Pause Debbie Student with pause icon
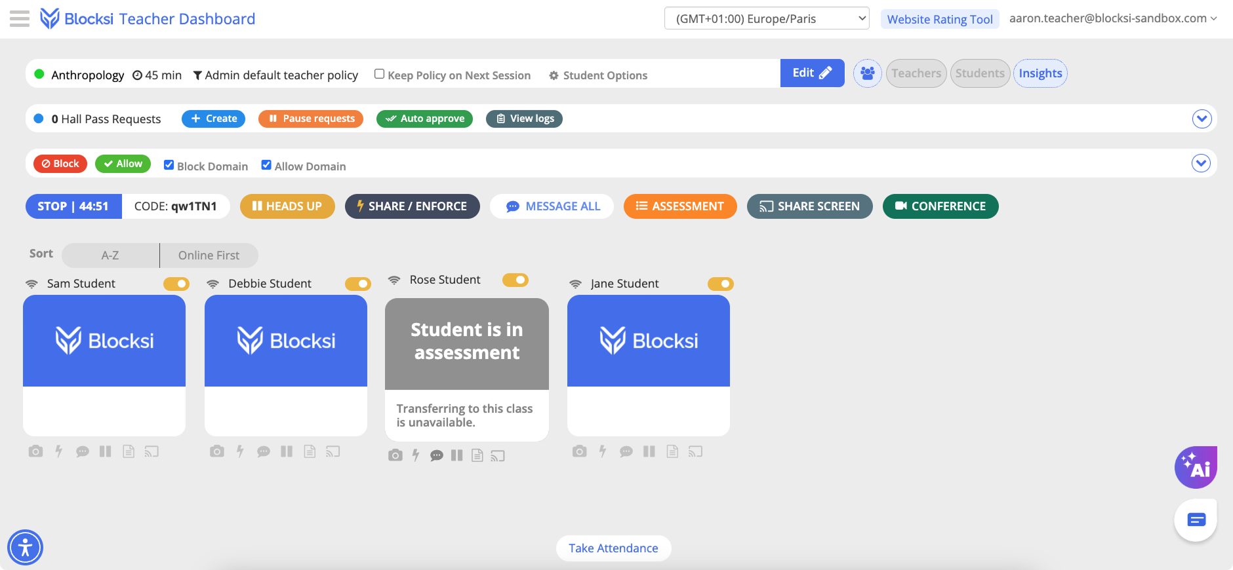The width and height of the screenshot is (1233, 570). [x=287, y=451]
